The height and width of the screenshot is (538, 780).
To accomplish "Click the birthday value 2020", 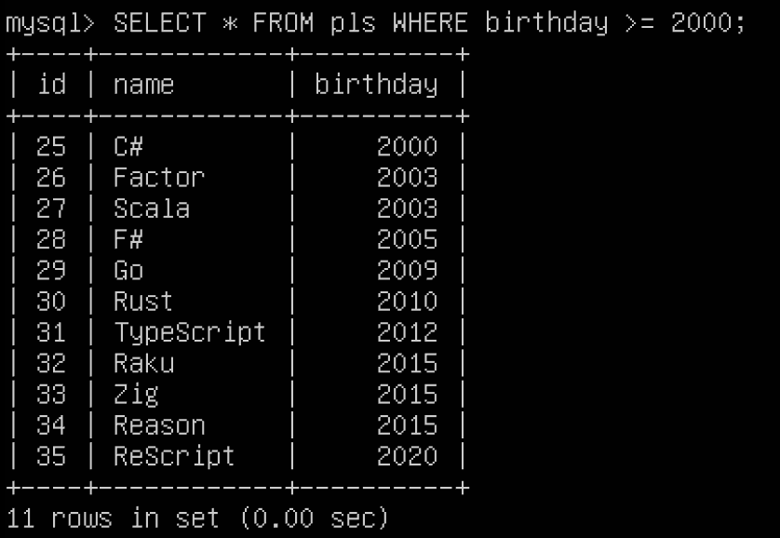I will (407, 456).
